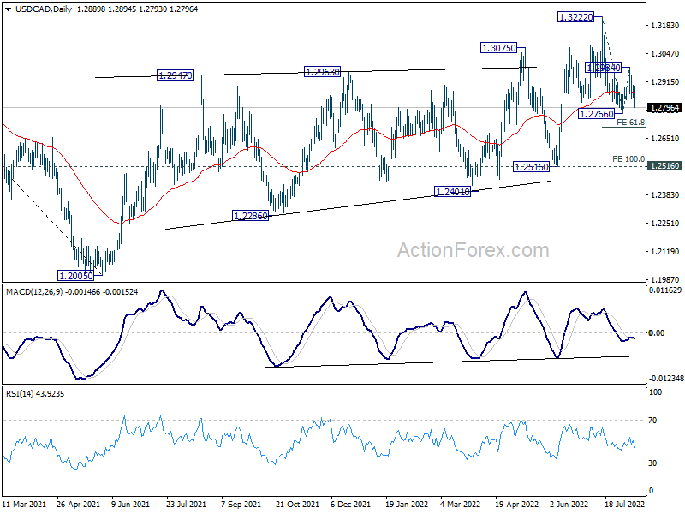Click the 1.32220 price label
Screen dimensions: 685x514
coord(576,17)
